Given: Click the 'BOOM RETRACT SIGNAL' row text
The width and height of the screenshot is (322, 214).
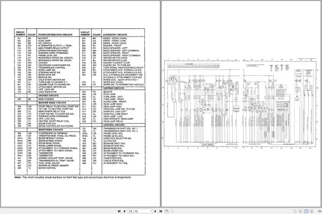Looking at the screenshot, I should coord(51,138).
